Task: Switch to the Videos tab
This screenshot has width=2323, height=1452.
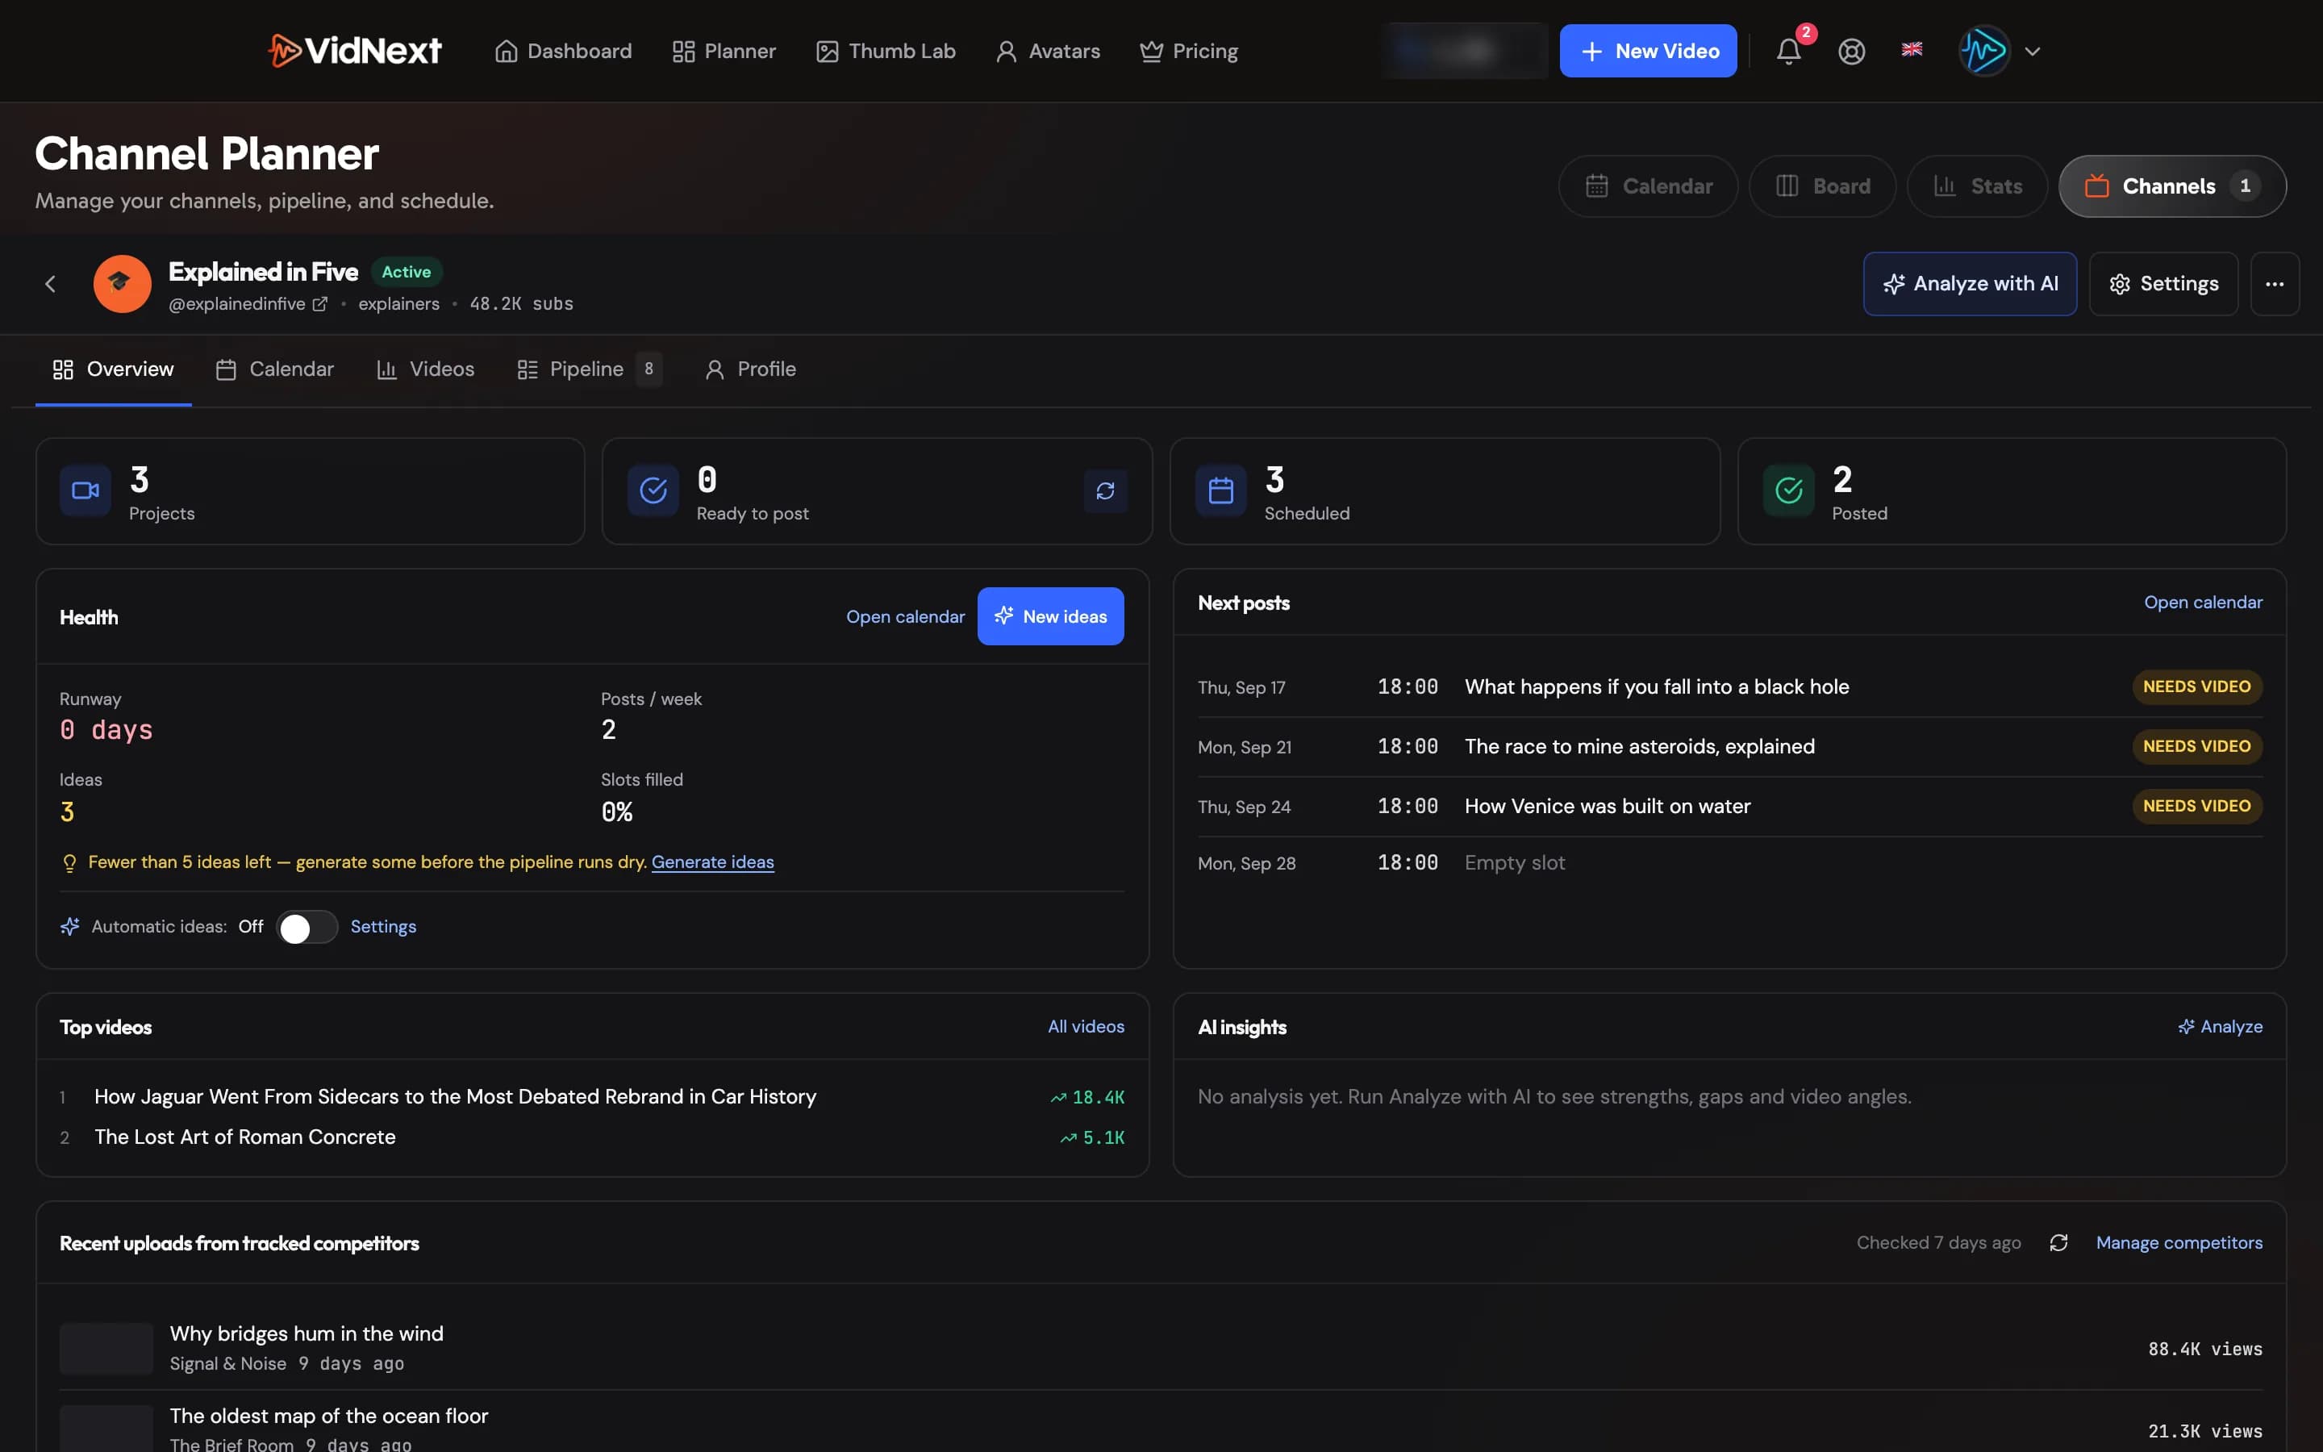Action: [425, 369]
